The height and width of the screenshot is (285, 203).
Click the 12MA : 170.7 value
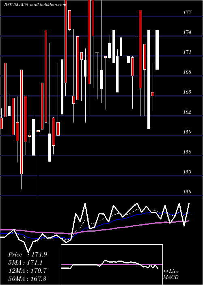click(28, 270)
